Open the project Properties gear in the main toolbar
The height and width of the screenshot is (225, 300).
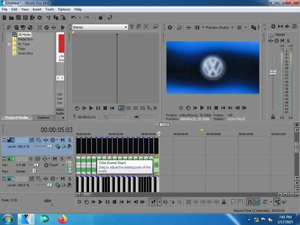[40, 18]
